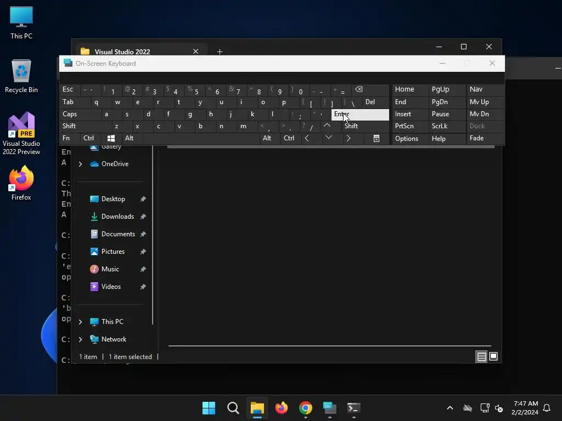Click the PgDn key on keyboard
562x421 pixels.
(447, 102)
